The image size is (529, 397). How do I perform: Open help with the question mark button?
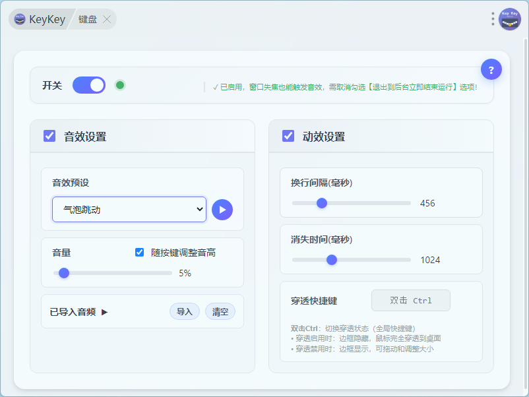[x=491, y=69]
